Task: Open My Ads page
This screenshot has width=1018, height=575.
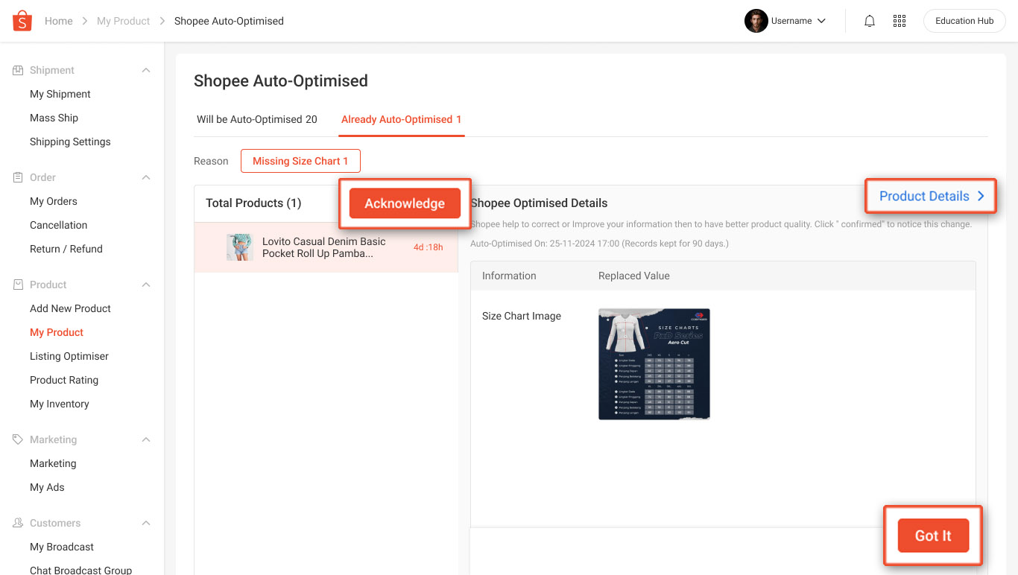Action: point(47,487)
